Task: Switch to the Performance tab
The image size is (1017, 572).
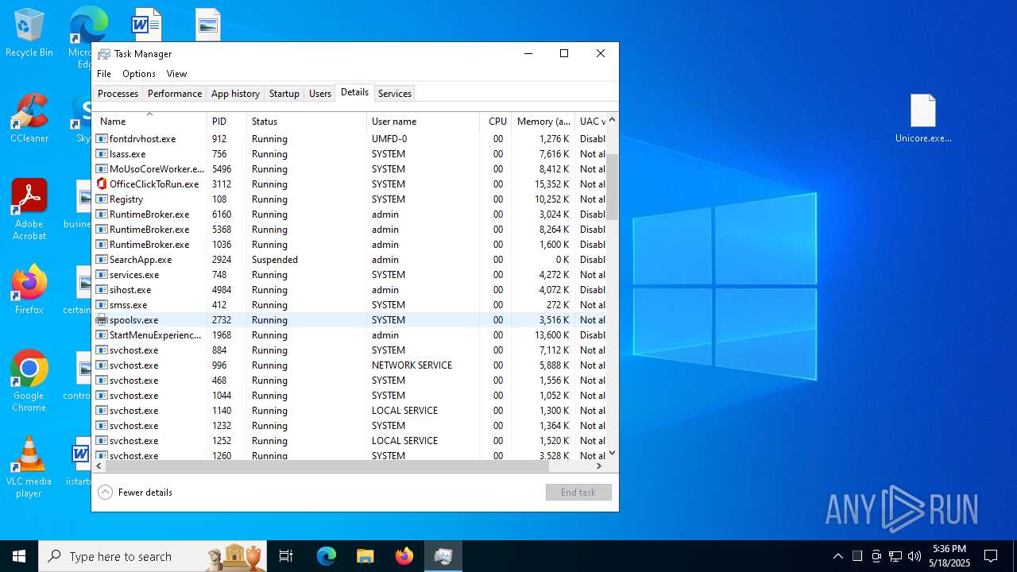Action: point(175,94)
